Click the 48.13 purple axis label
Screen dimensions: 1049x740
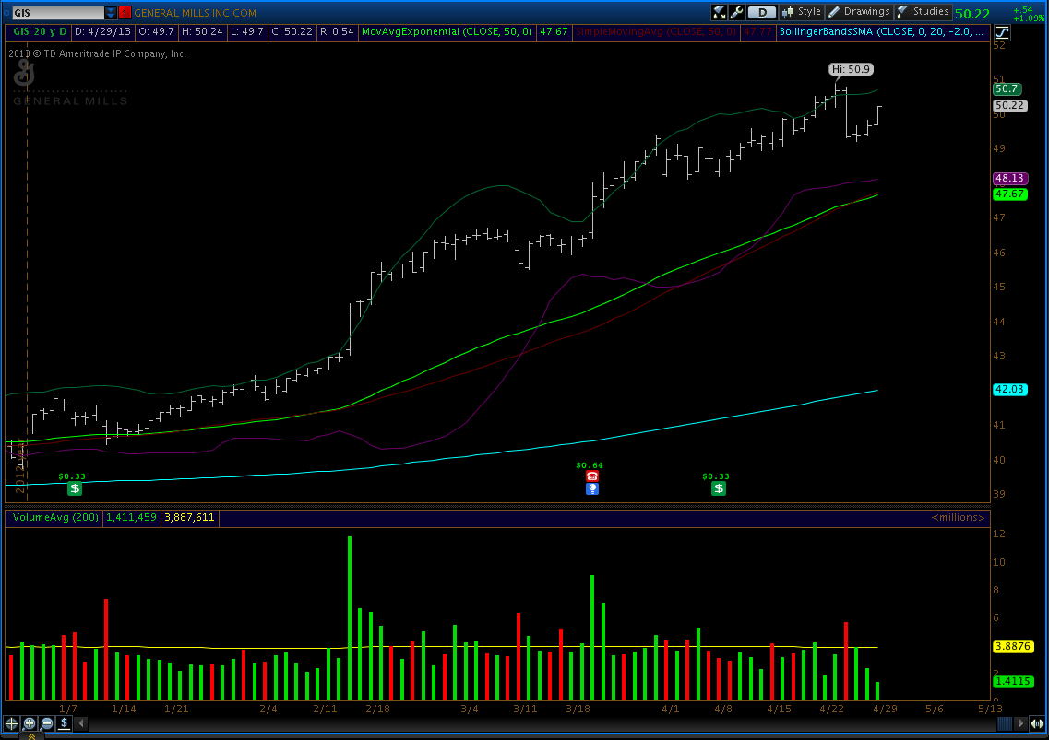[1009, 179]
